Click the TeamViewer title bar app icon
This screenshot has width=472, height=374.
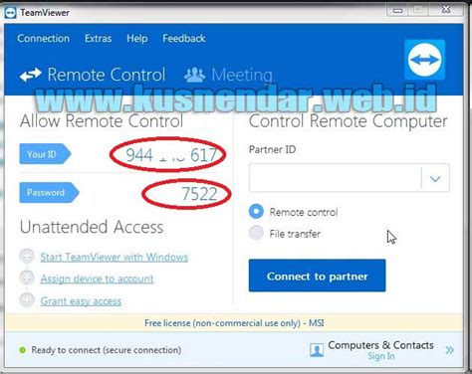pyautogui.click(x=10, y=13)
